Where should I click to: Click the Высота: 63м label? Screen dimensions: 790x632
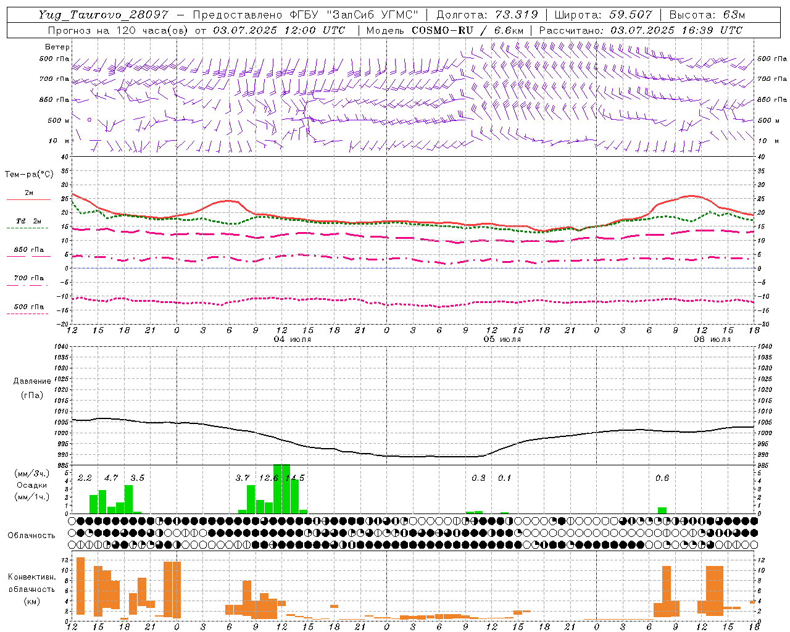709,15
